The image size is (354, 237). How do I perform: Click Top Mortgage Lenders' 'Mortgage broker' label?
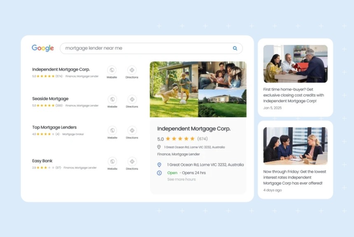point(73,134)
